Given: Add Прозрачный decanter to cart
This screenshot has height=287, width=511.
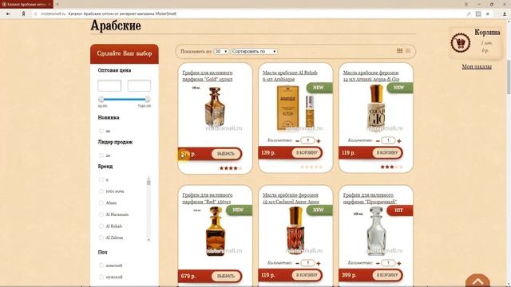Looking at the screenshot, I should click(387, 275).
